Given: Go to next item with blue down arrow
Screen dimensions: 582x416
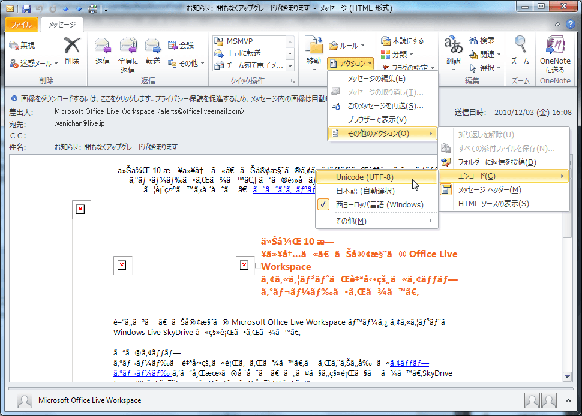Looking at the screenshot, I should [x=79, y=8].
